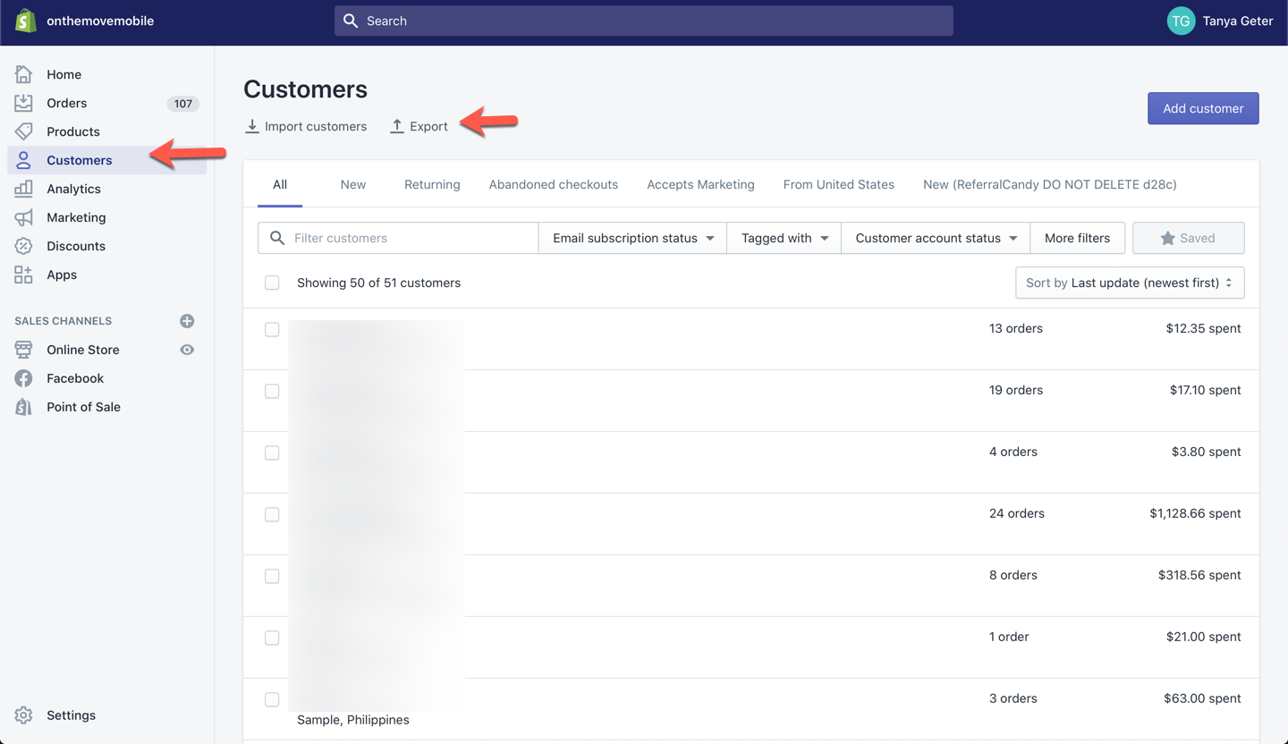Open the New ReferralCandy tab
The height and width of the screenshot is (744, 1288).
coord(1050,184)
